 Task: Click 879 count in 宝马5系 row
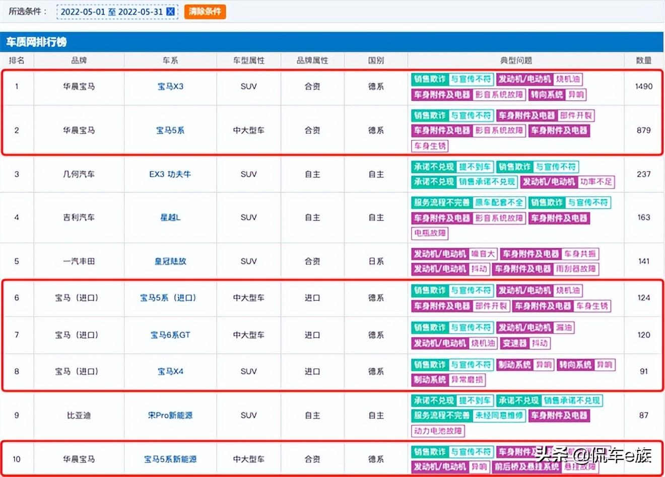click(x=644, y=130)
